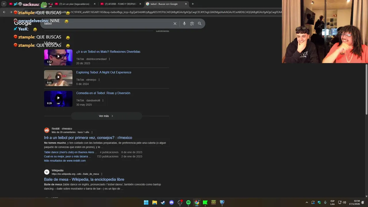The width and height of the screenshot is (368, 207).
Task: Open options for elminiyo video result
Action: pos(99,80)
